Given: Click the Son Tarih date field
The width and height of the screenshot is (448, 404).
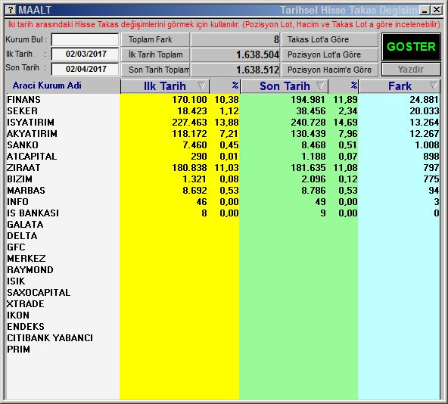Looking at the screenshot, I should tap(85, 69).
